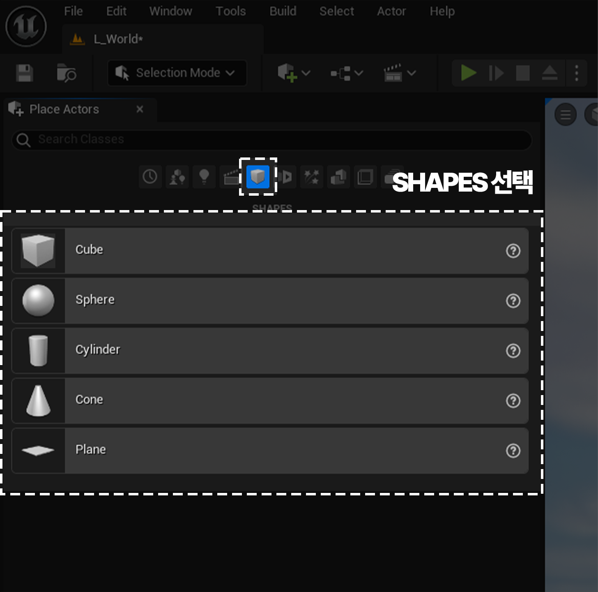
Task: Click the Cone thumbnail
Action: [x=38, y=401]
